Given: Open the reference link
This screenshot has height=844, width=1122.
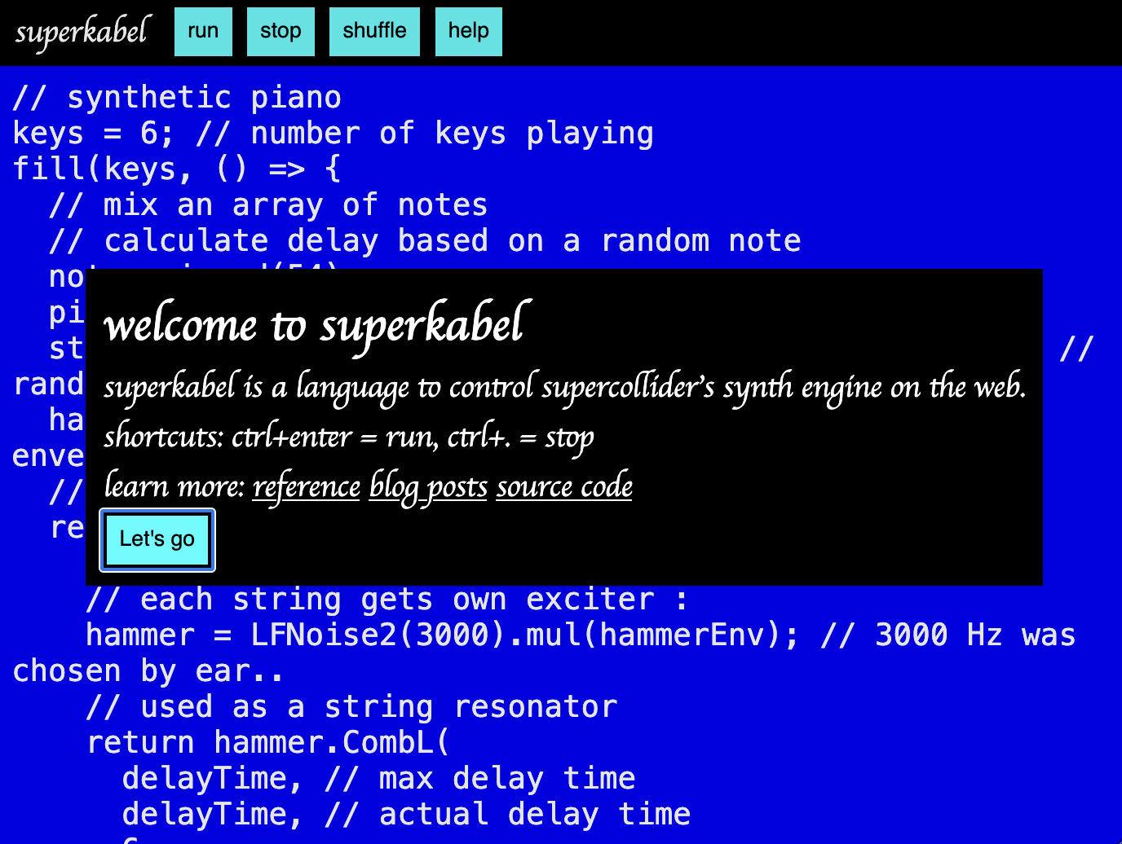Looking at the screenshot, I should pyautogui.click(x=307, y=486).
